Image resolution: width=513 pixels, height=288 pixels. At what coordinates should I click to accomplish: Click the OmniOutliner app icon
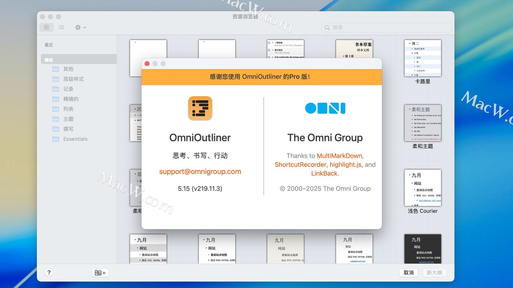click(200, 108)
